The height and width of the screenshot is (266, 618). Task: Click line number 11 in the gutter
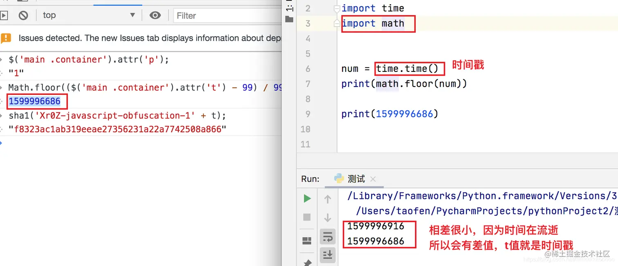[305, 144]
